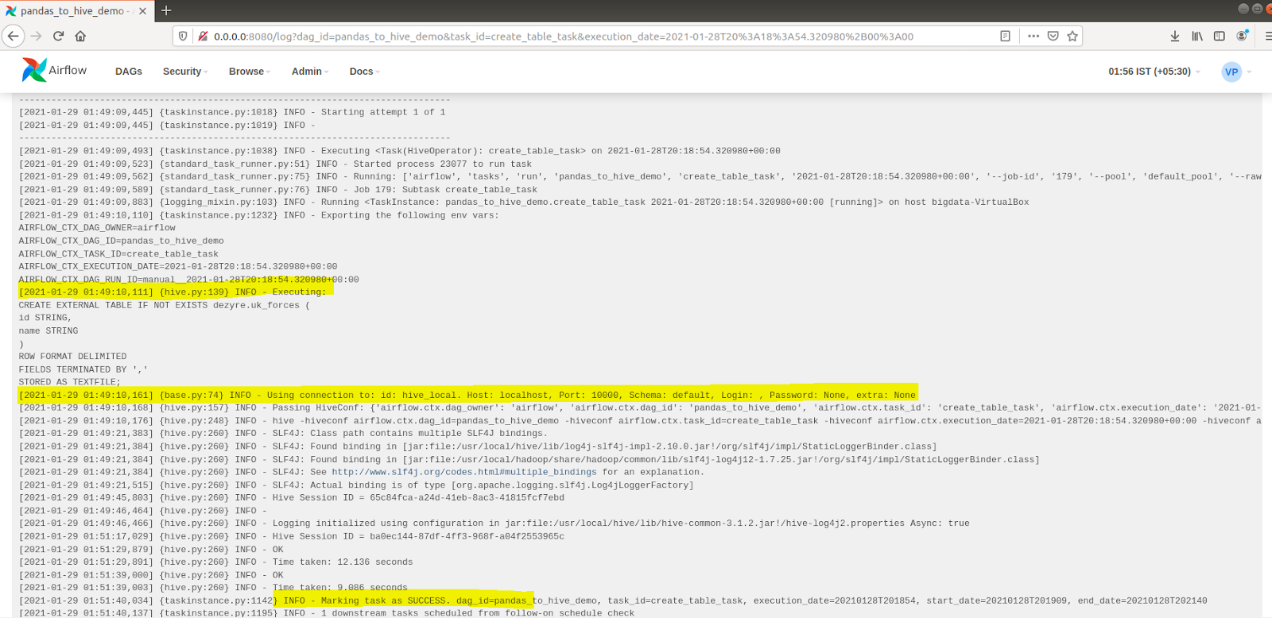Click the browser back arrow button
1272x618 pixels.
coord(14,36)
